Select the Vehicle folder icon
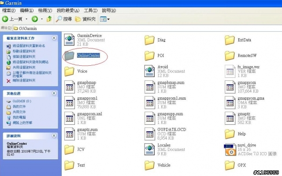The width and height of the screenshot is (282, 176). coord(149,165)
